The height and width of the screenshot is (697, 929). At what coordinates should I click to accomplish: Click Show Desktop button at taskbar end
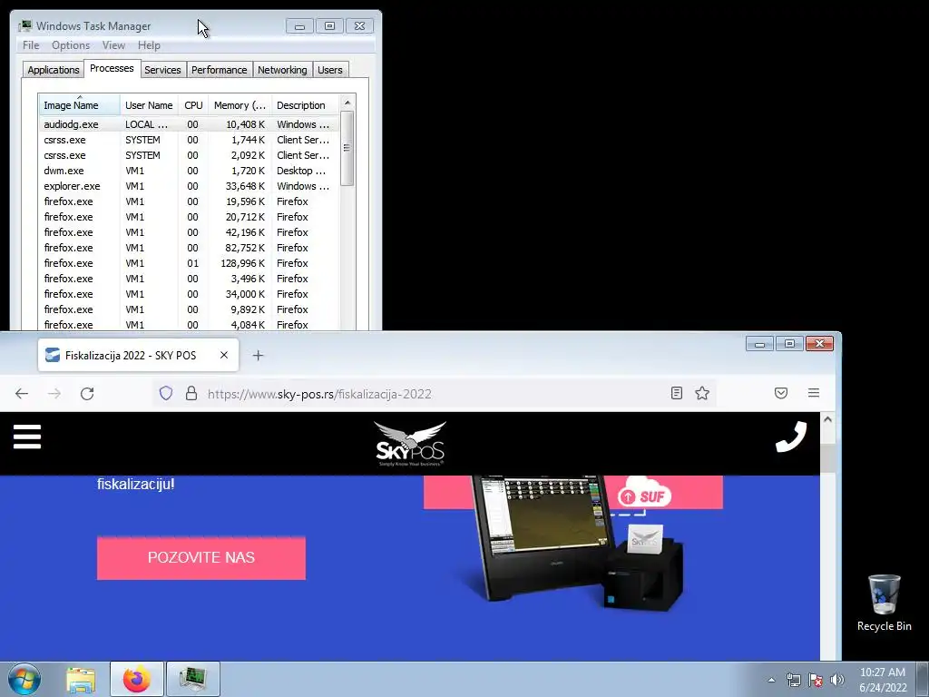click(923, 679)
